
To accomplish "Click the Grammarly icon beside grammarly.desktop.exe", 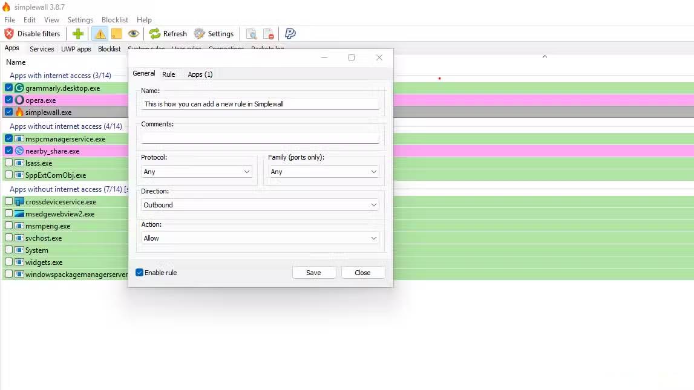I will 19,88.
